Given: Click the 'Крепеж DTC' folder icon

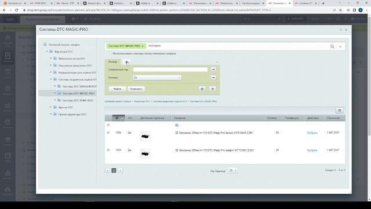Looking at the screenshot, I should 55,107.
